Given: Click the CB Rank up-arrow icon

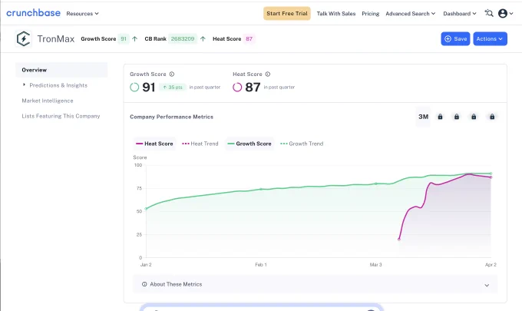Looking at the screenshot, I should [203, 39].
